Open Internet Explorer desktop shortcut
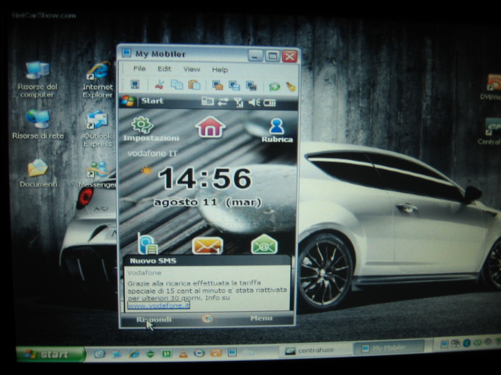The height and width of the screenshot is (375, 501). pyautogui.click(x=98, y=80)
